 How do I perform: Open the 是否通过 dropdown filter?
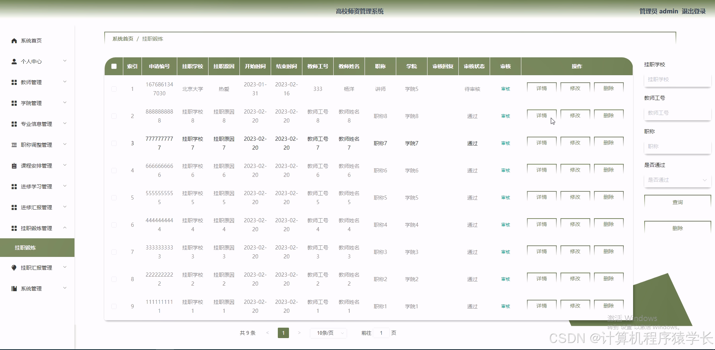[677, 180]
